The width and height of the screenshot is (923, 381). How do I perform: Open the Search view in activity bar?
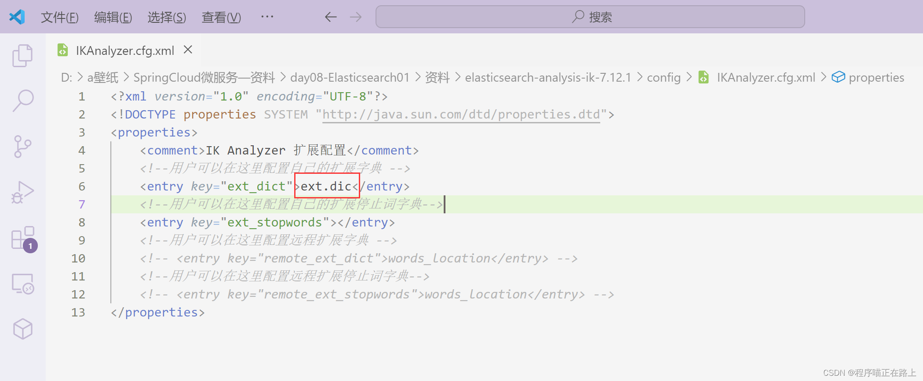pyautogui.click(x=22, y=101)
